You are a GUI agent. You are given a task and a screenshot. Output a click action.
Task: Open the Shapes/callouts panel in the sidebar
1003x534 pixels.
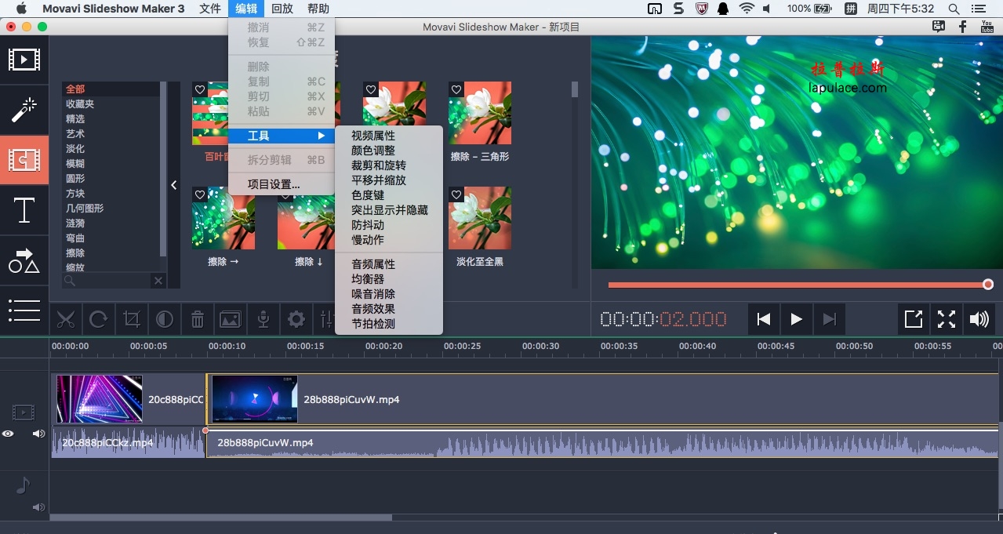[24, 260]
